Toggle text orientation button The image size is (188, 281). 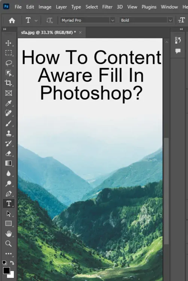click(49, 20)
